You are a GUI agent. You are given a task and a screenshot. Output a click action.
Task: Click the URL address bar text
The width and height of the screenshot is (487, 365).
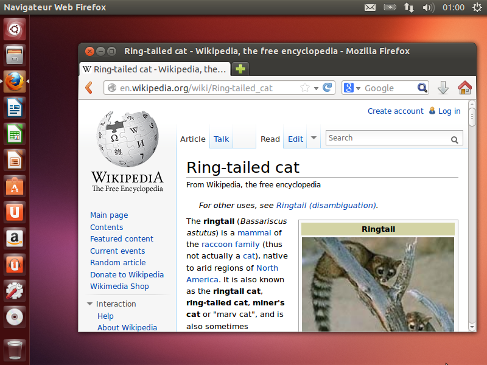click(x=196, y=88)
